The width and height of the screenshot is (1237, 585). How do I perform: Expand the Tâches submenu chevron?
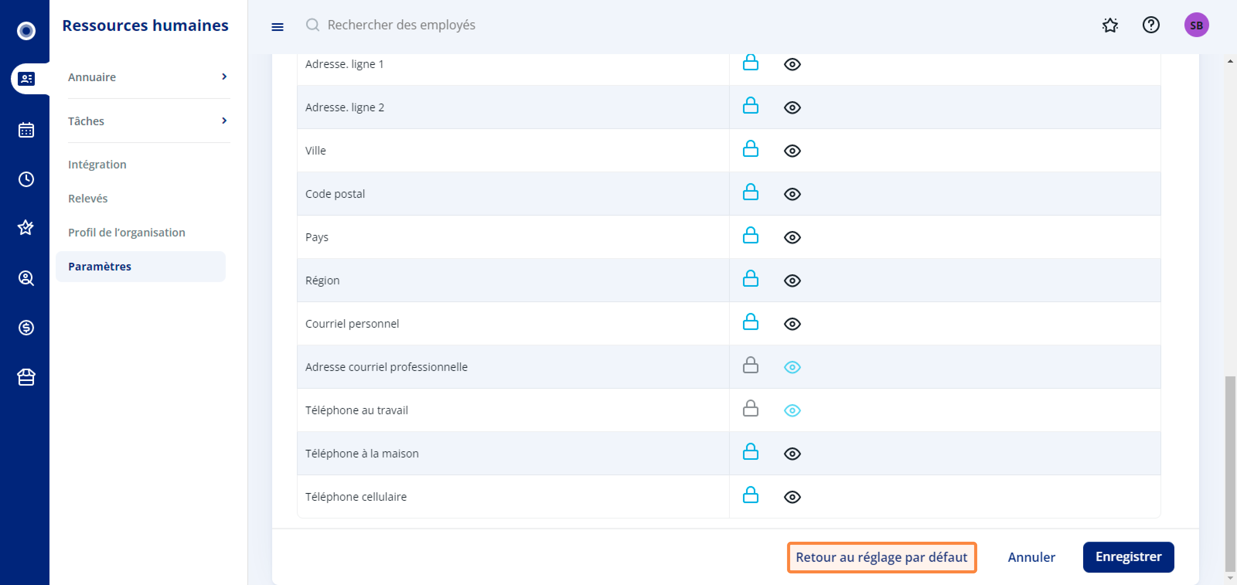(224, 121)
